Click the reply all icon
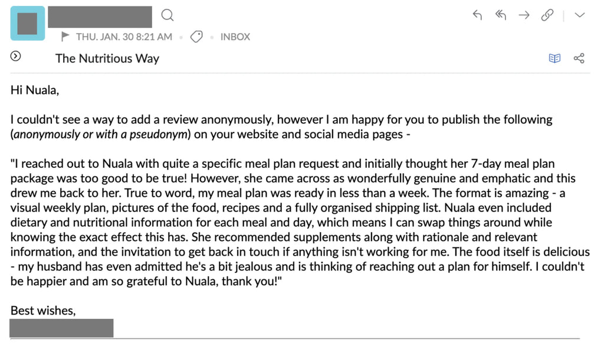Screen dimensions: 604x347 pos(500,15)
